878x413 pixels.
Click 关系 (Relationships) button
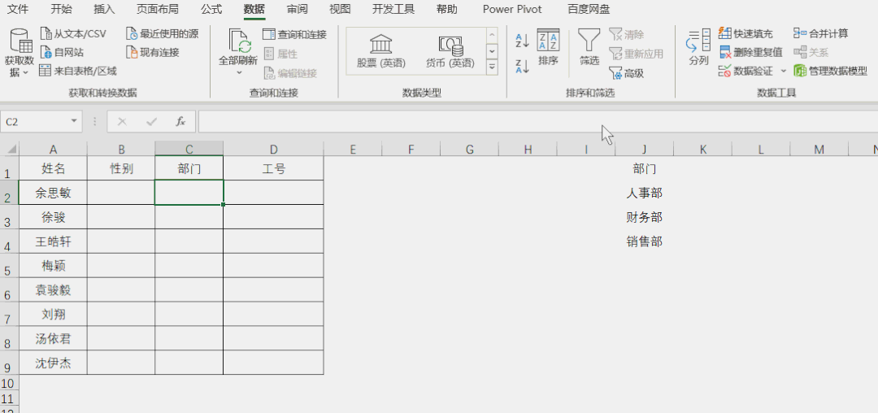pyautogui.click(x=811, y=52)
